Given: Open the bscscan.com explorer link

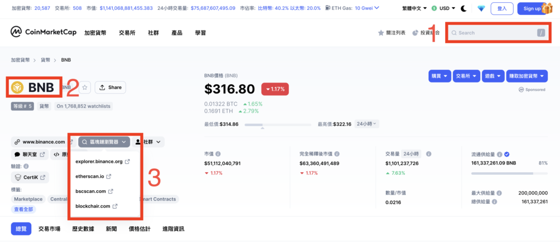Looking at the screenshot, I should click(x=91, y=191).
